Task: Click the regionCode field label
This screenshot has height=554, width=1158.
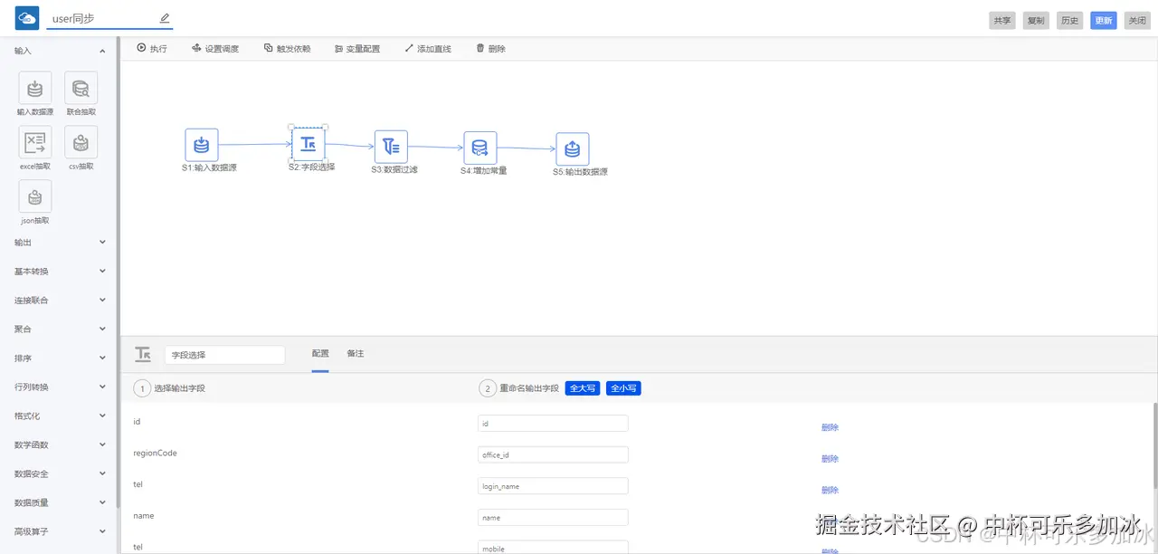Action: [x=155, y=453]
